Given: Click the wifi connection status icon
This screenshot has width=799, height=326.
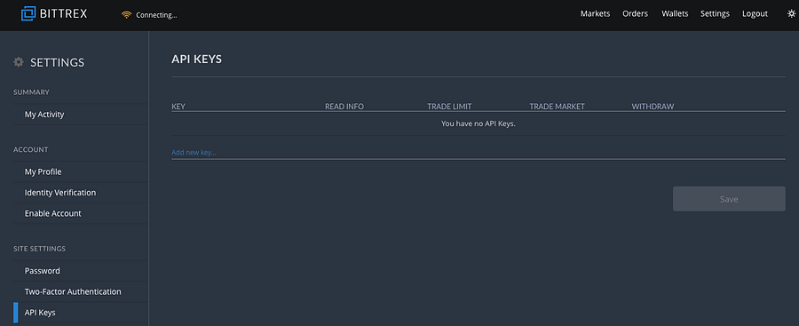Looking at the screenshot, I should [126, 15].
